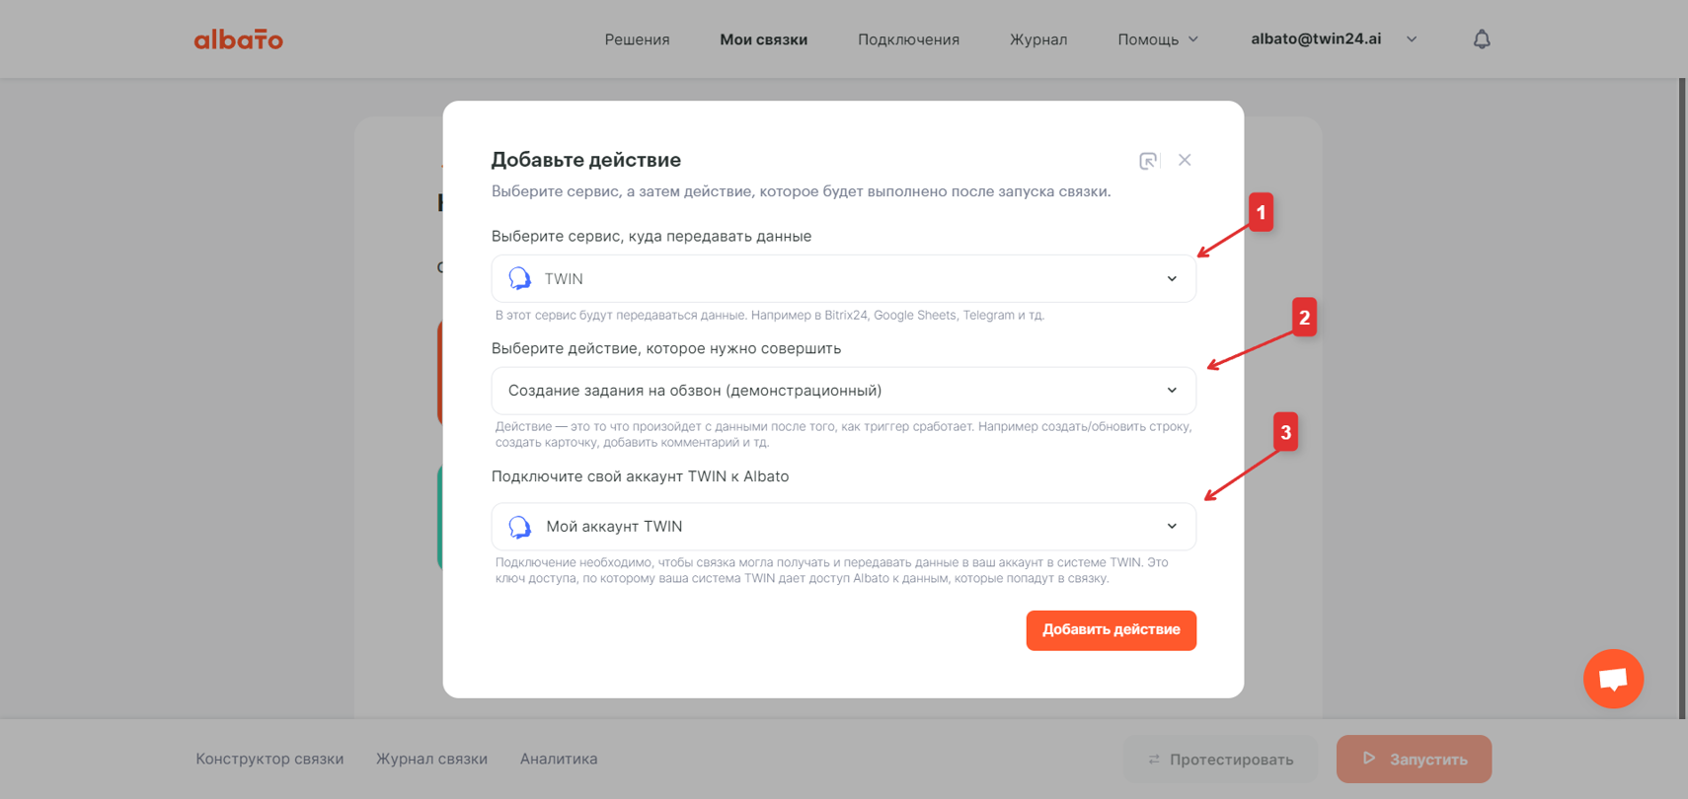Image resolution: width=1688 pixels, height=799 pixels.
Task: Open the orange chat support widget
Action: pyautogui.click(x=1613, y=679)
